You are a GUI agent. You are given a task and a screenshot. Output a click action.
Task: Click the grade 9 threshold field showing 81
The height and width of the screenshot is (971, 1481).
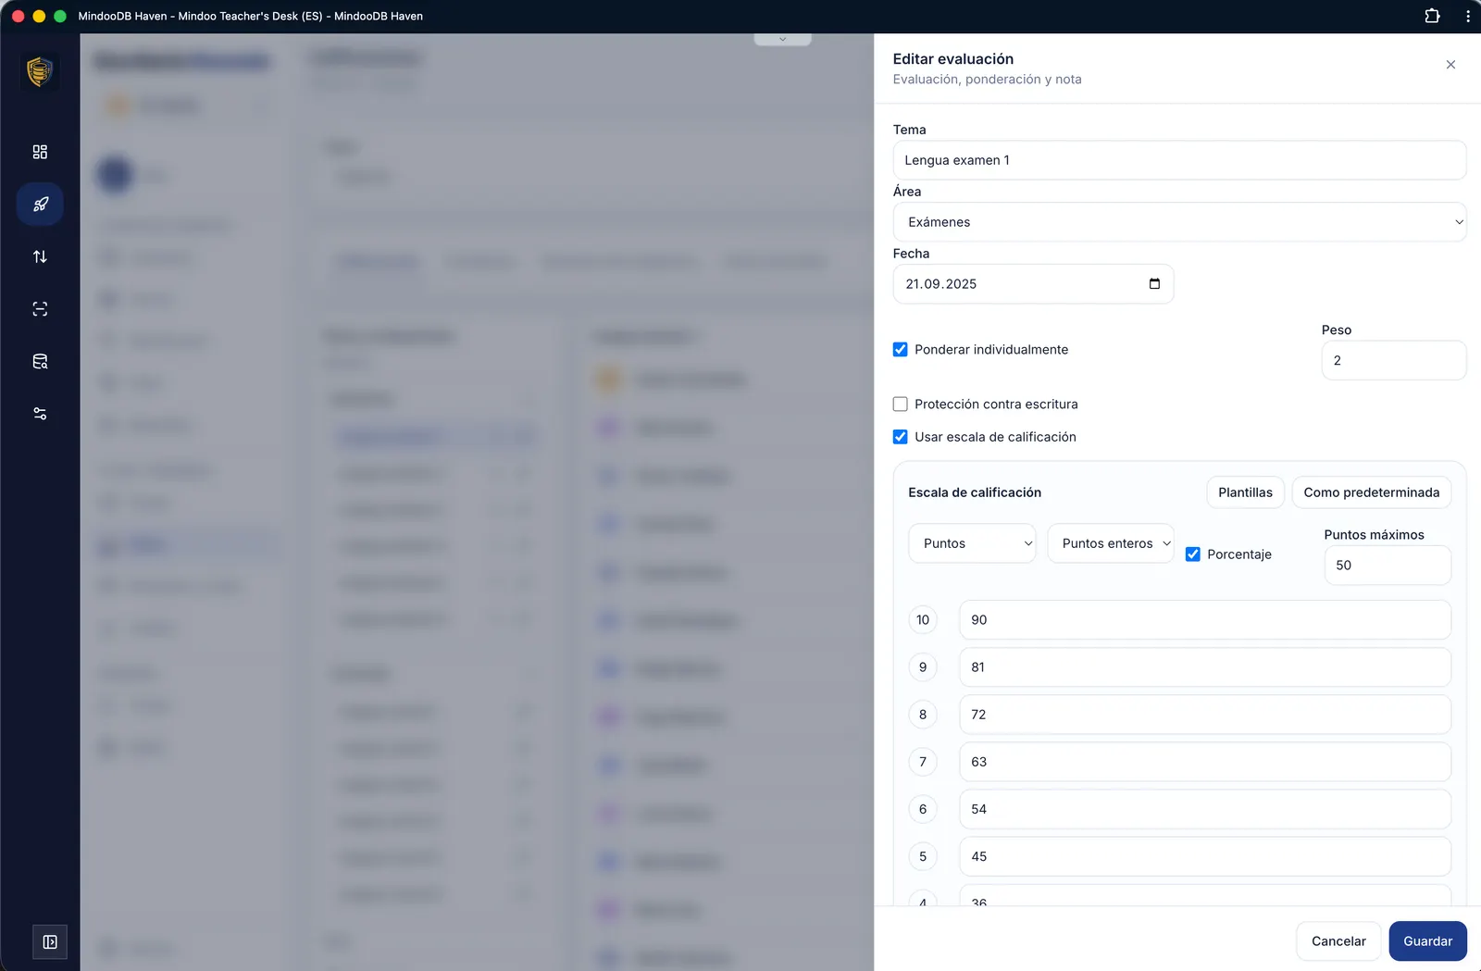pos(1204,667)
